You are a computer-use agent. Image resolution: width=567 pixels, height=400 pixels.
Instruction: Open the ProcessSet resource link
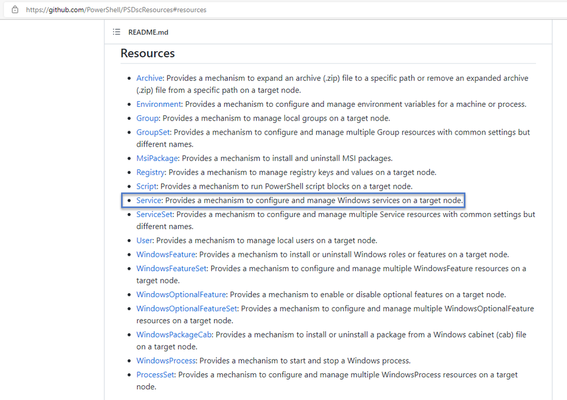[155, 375]
